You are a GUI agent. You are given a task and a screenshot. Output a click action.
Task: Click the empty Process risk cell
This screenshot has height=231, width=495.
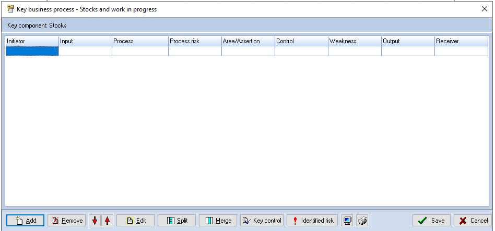195,51
